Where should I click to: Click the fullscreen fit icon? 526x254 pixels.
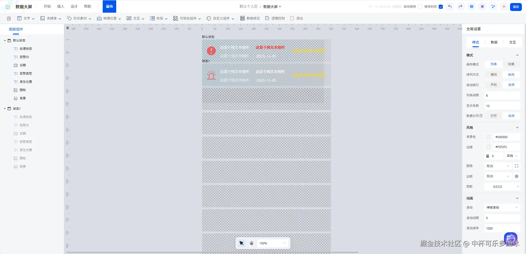pos(482,7)
